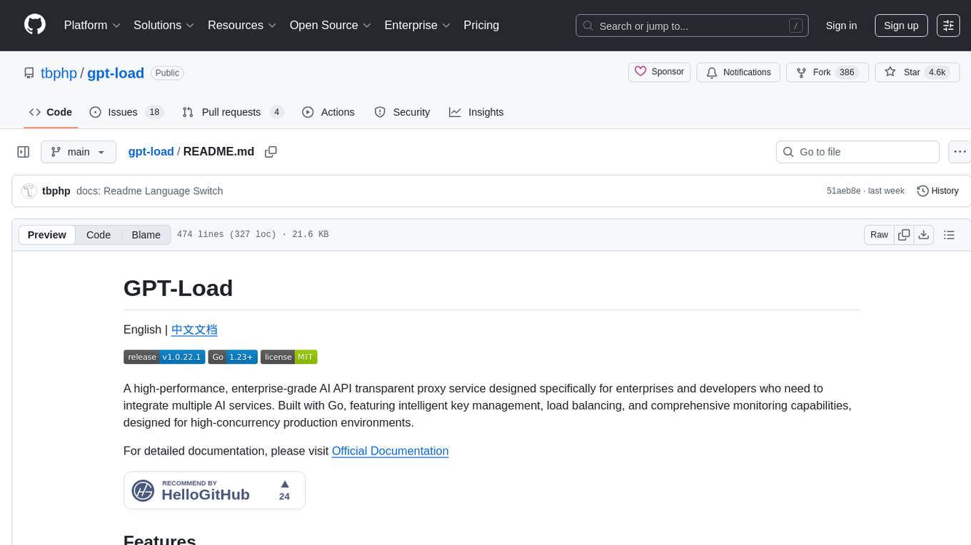971x545 pixels.
Task: Switch to the Code tab
Action: pos(51,112)
